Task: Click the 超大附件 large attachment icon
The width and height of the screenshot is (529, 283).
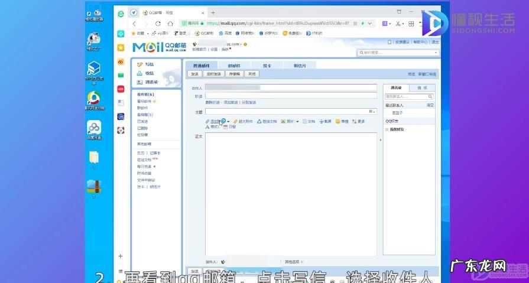Action: (x=235, y=121)
